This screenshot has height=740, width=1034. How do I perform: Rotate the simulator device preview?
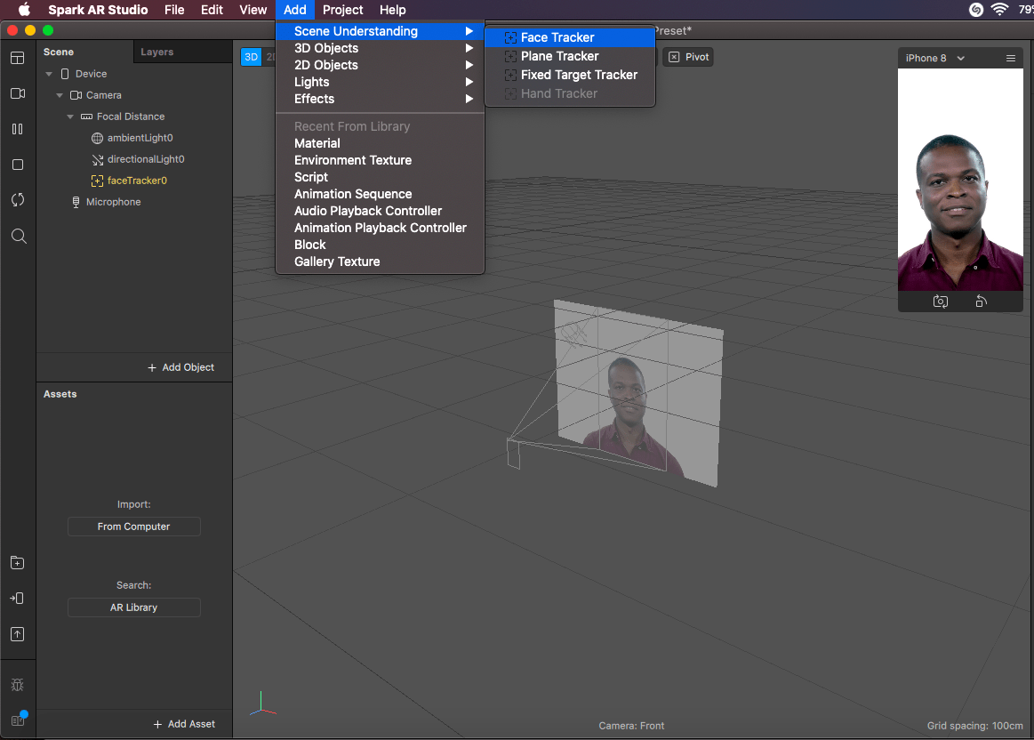[x=981, y=302]
